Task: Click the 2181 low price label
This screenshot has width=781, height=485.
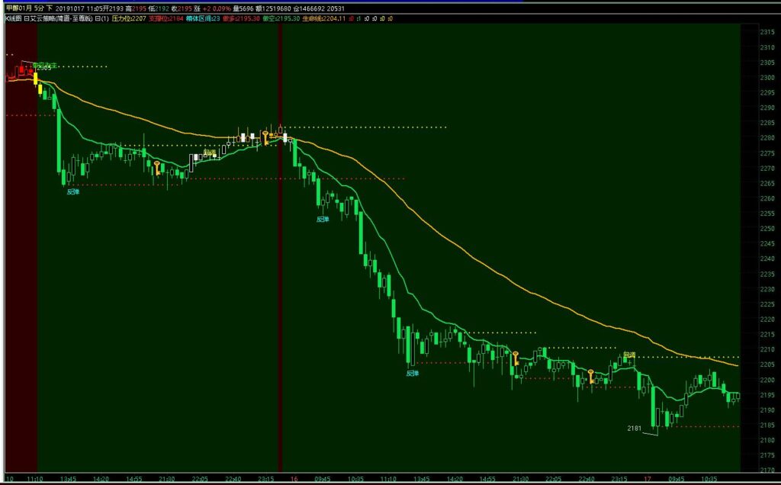Action: [x=635, y=429]
